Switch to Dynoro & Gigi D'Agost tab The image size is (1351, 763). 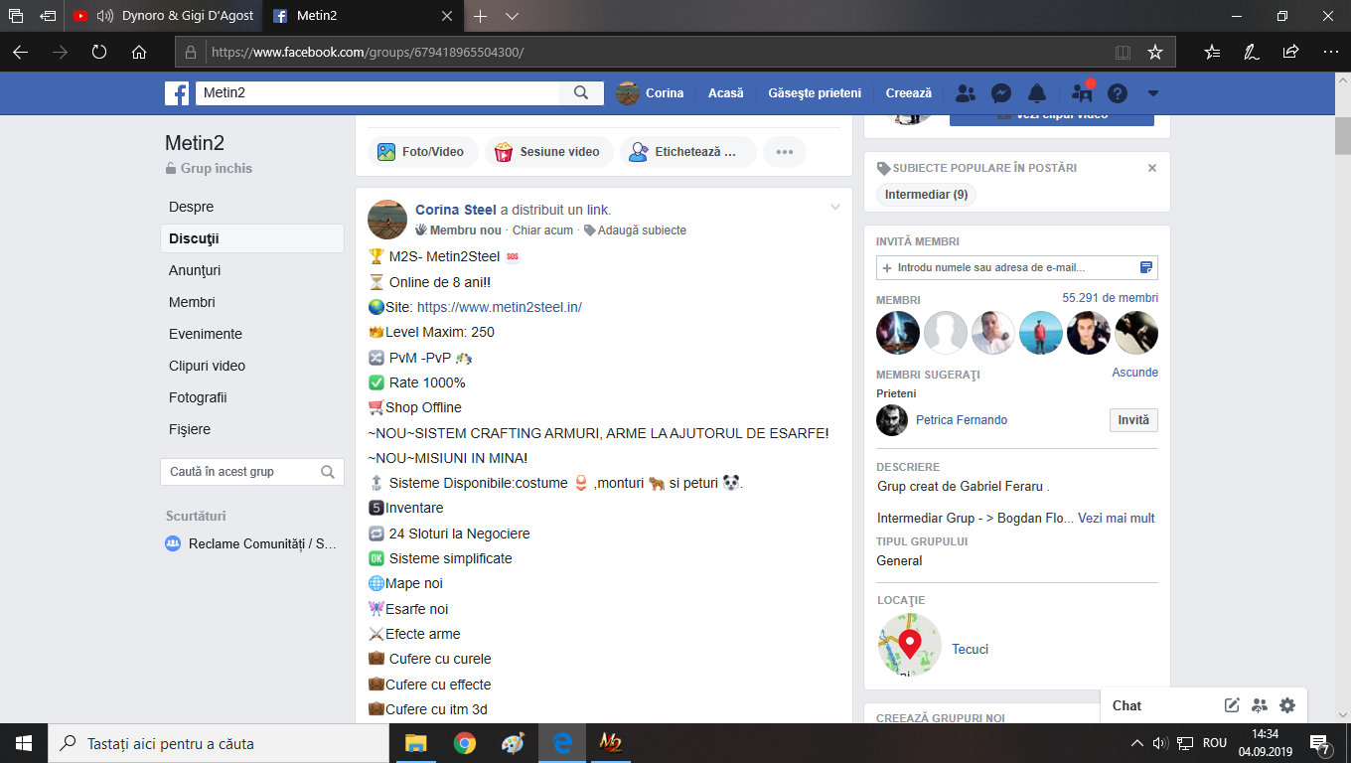pos(164,16)
